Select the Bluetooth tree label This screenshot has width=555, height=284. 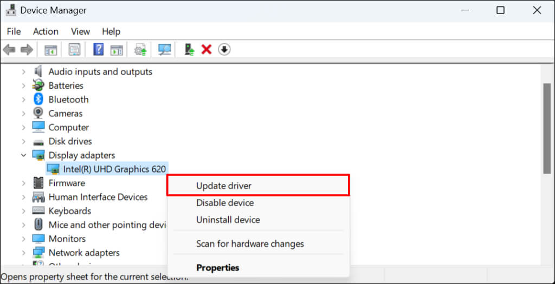click(x=69, y=100)
